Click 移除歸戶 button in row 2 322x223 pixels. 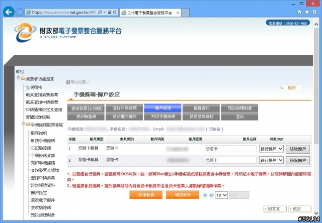click(x=298, y=161)
